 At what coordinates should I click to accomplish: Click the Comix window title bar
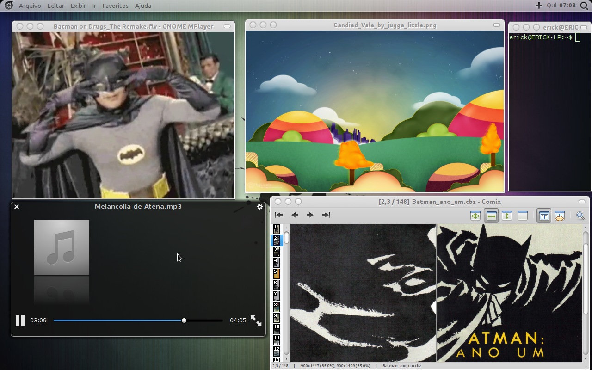tap(430, 202)
